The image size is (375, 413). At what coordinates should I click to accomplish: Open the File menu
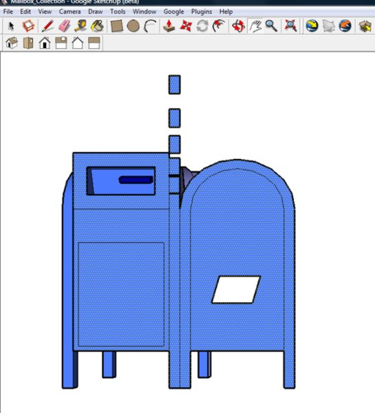pos(8,12)
